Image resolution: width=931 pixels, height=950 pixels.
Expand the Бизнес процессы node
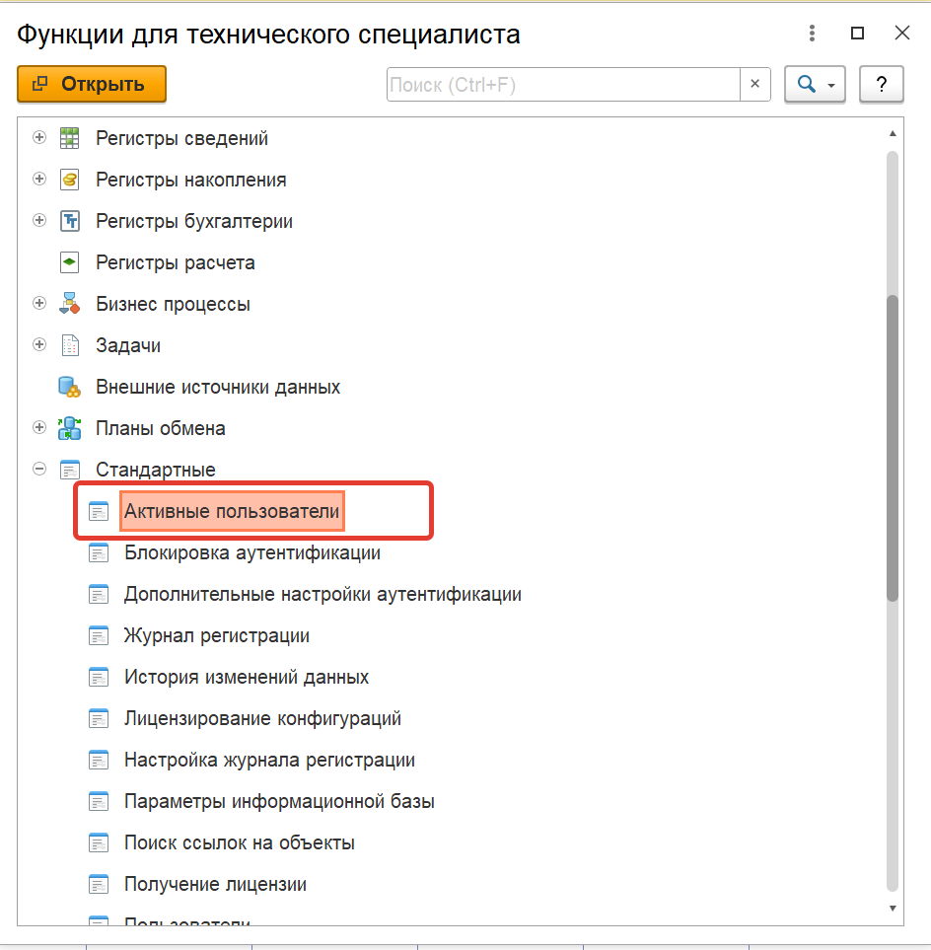(39, 303)
